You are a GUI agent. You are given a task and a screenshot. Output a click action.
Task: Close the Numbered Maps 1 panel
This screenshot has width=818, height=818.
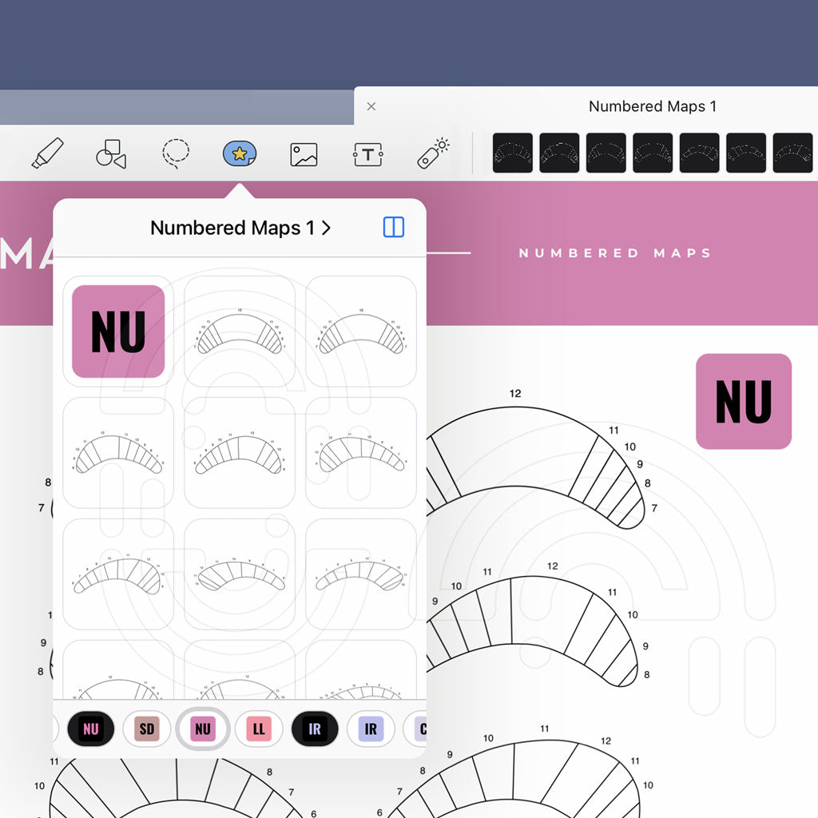[371, 106]
